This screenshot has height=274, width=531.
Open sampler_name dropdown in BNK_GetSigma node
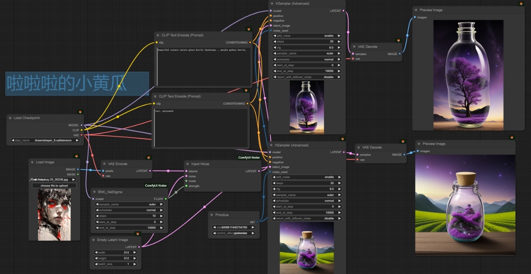click(x=129, y=204)
